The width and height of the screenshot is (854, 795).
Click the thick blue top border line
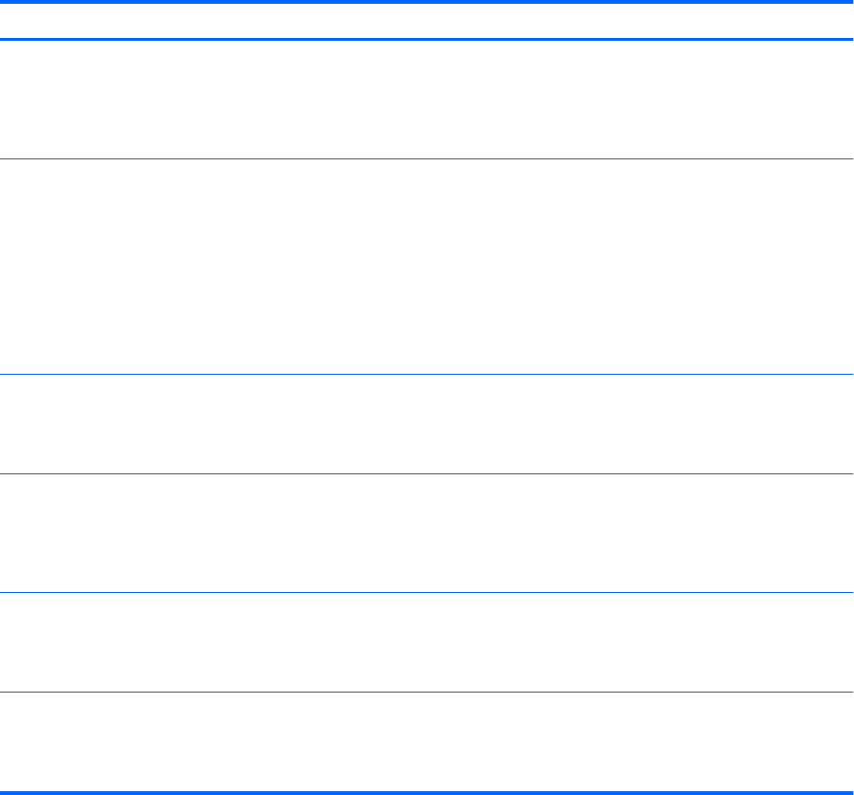click(427, 3)
